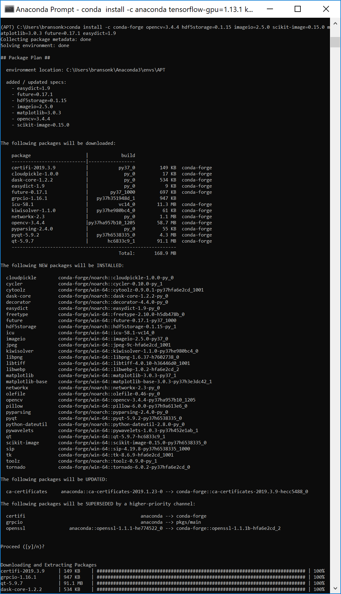Click the vertical scrollbar thumb
This screenshot has height=594, width=341.
coord(335,42)
